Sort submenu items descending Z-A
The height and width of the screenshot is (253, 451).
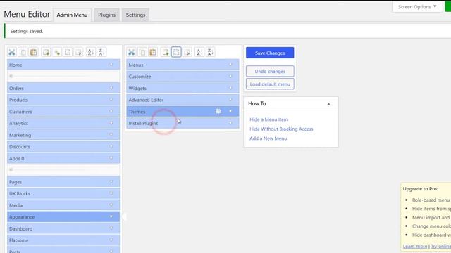[x=210, y=52]
